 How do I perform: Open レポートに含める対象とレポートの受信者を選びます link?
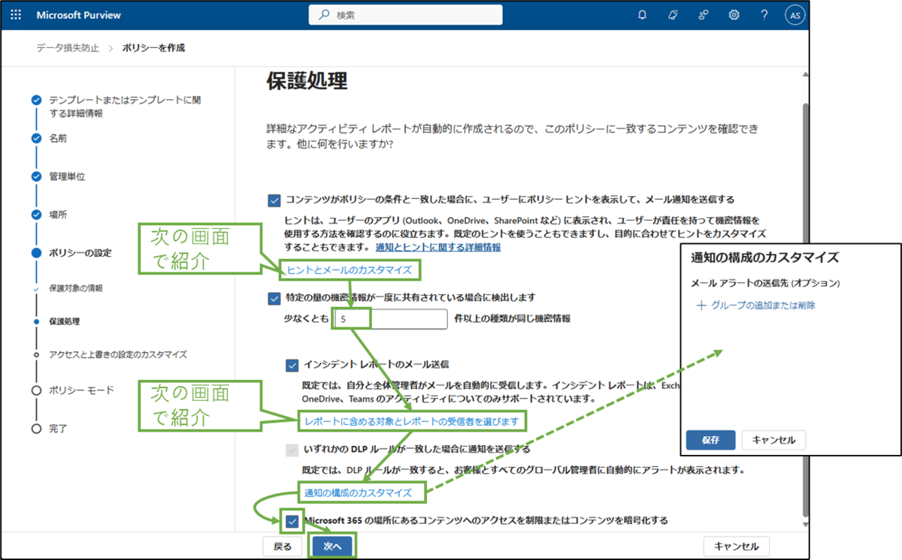pos(412,422)
